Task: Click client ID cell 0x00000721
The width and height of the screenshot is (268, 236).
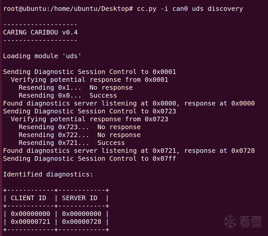Action: [x=31, y=222]
